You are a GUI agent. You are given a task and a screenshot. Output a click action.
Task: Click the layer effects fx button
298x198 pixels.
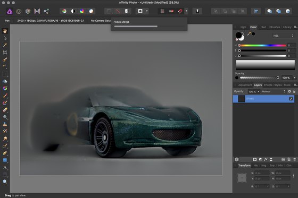coord(266,159)
